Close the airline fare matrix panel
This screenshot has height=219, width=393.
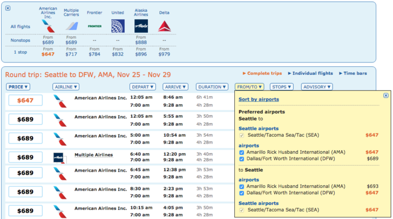pyautogui.click(x=8, y=8)
